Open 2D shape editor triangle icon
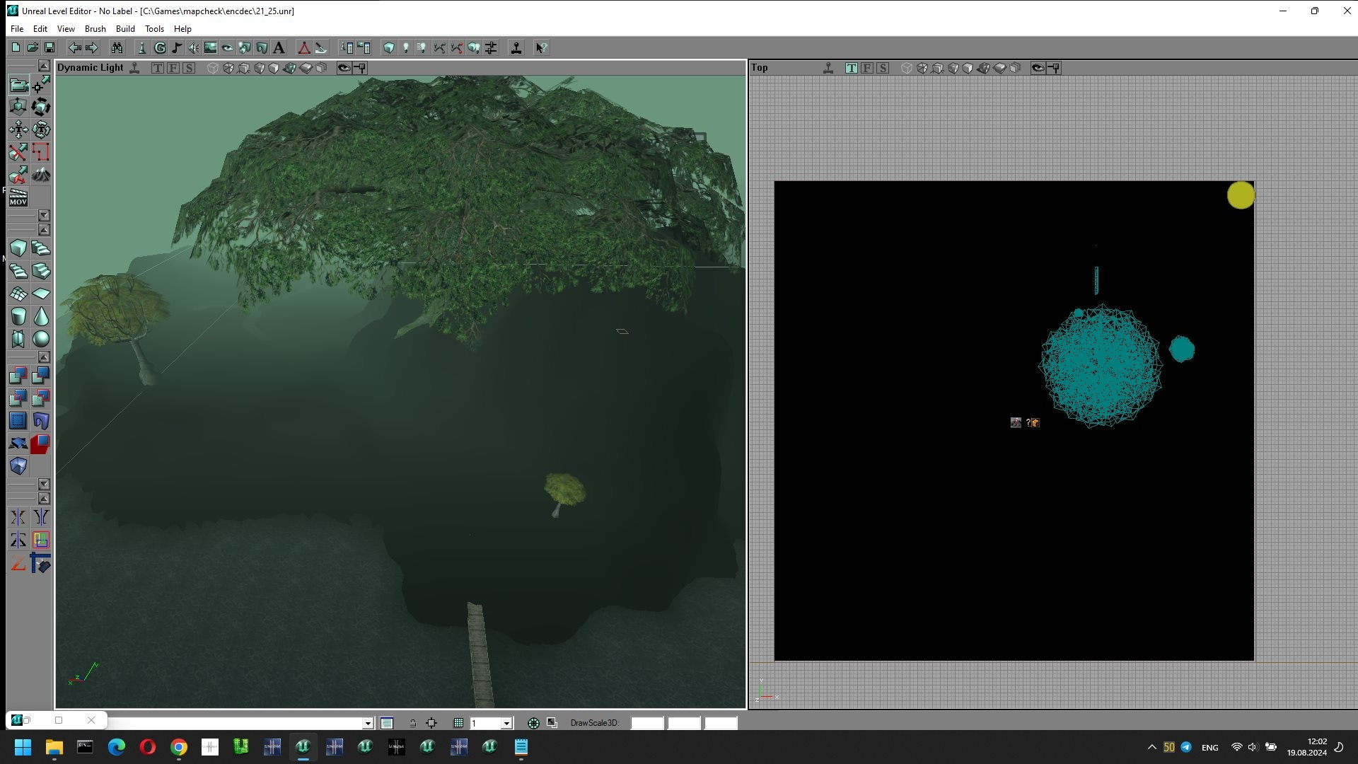 (x=304, y=47)
